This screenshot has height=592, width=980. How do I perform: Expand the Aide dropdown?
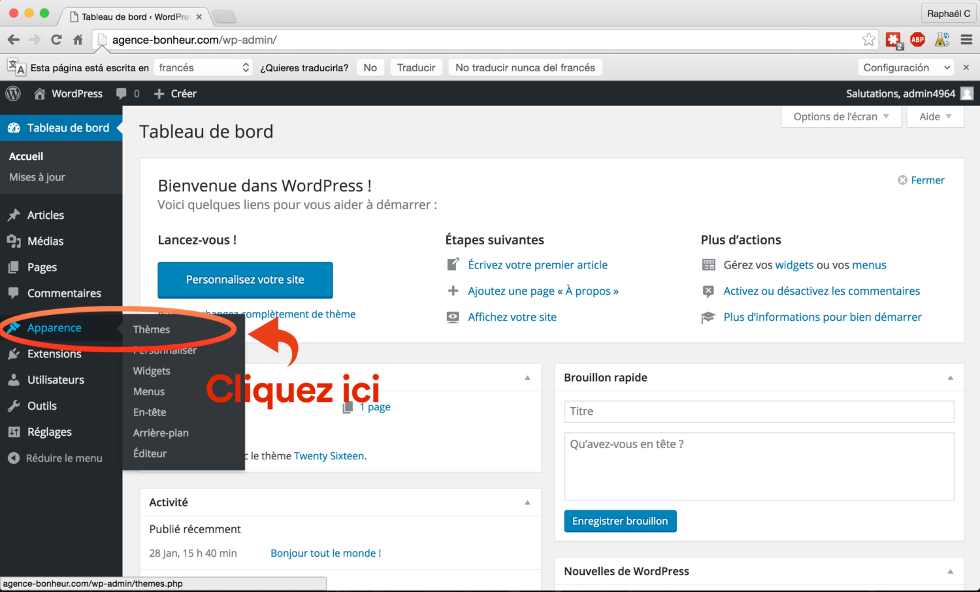coord(935,116)
